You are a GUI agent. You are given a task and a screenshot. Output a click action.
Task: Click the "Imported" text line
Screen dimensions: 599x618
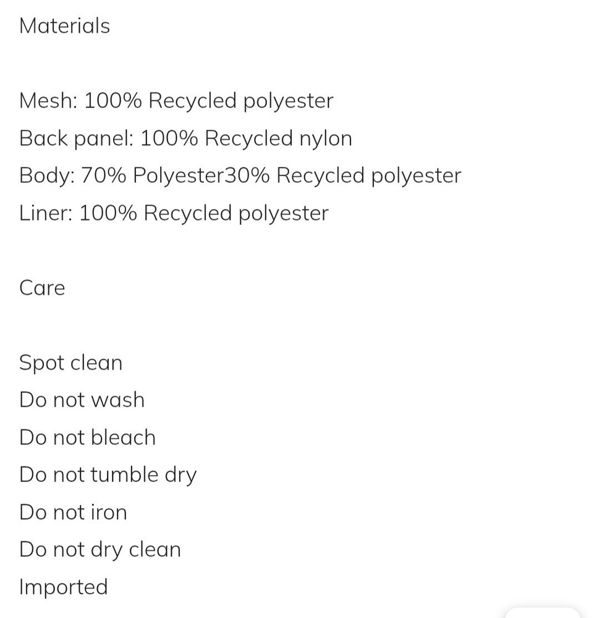[63, 587]
